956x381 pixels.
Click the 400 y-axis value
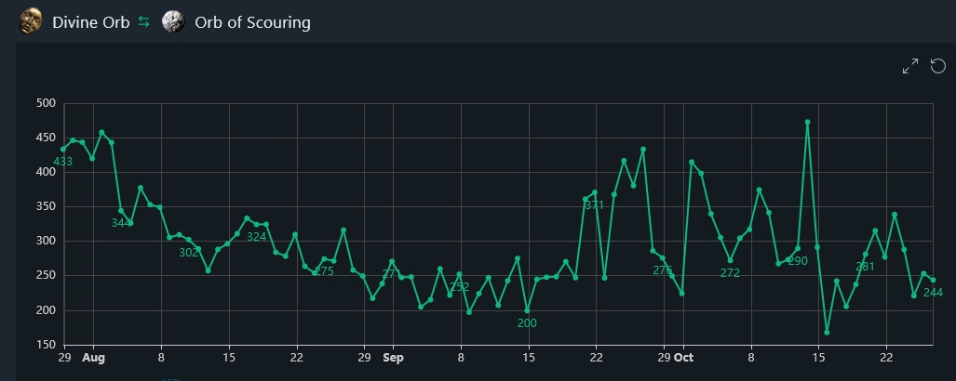47,172
